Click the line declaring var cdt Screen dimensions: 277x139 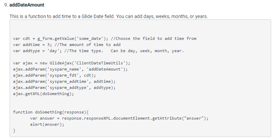(x=105, y=38)
